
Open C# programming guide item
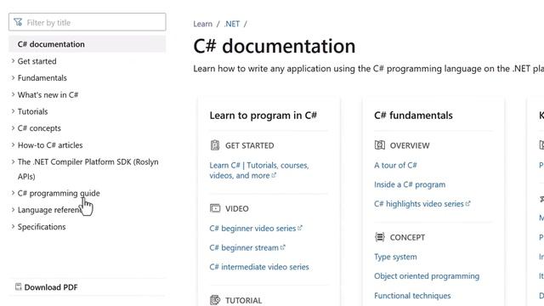[x=59, y=193]
